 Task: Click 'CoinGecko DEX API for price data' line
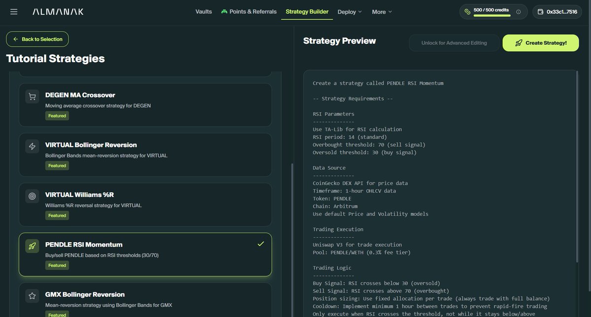[360, 183]
